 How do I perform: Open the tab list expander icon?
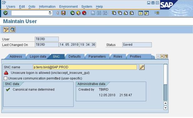pos(166,56)
